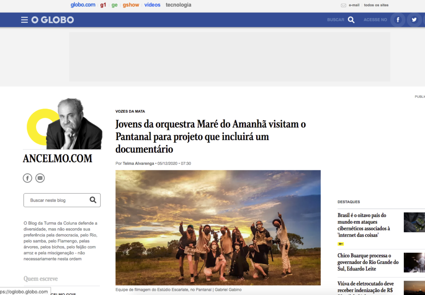Open the g1 news site link

click(x=103, y=5)
